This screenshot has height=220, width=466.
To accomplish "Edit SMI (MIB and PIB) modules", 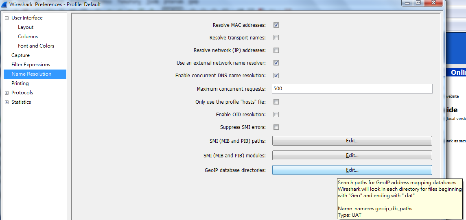I will coord(352,155).
